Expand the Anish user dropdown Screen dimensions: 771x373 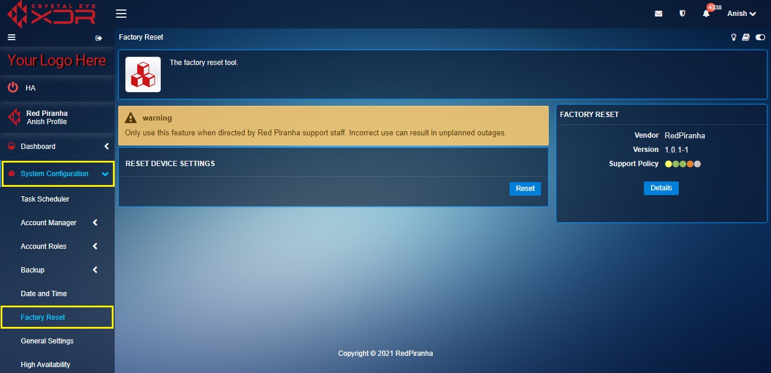click(x=741, y=14)
